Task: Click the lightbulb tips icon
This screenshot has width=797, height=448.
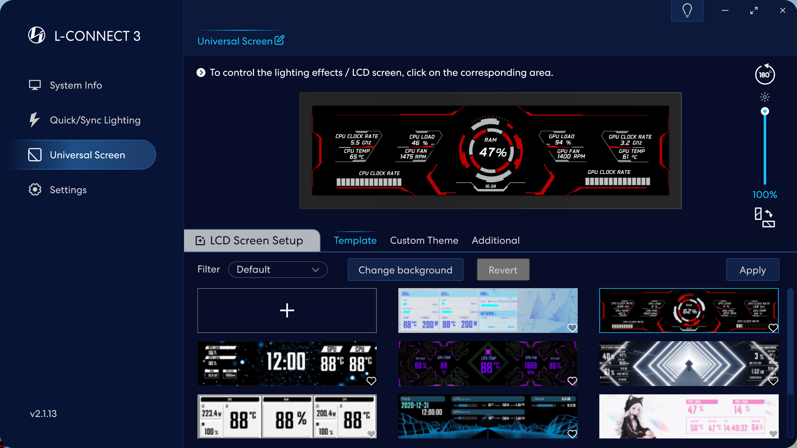Action: click(x=687, y=11)
